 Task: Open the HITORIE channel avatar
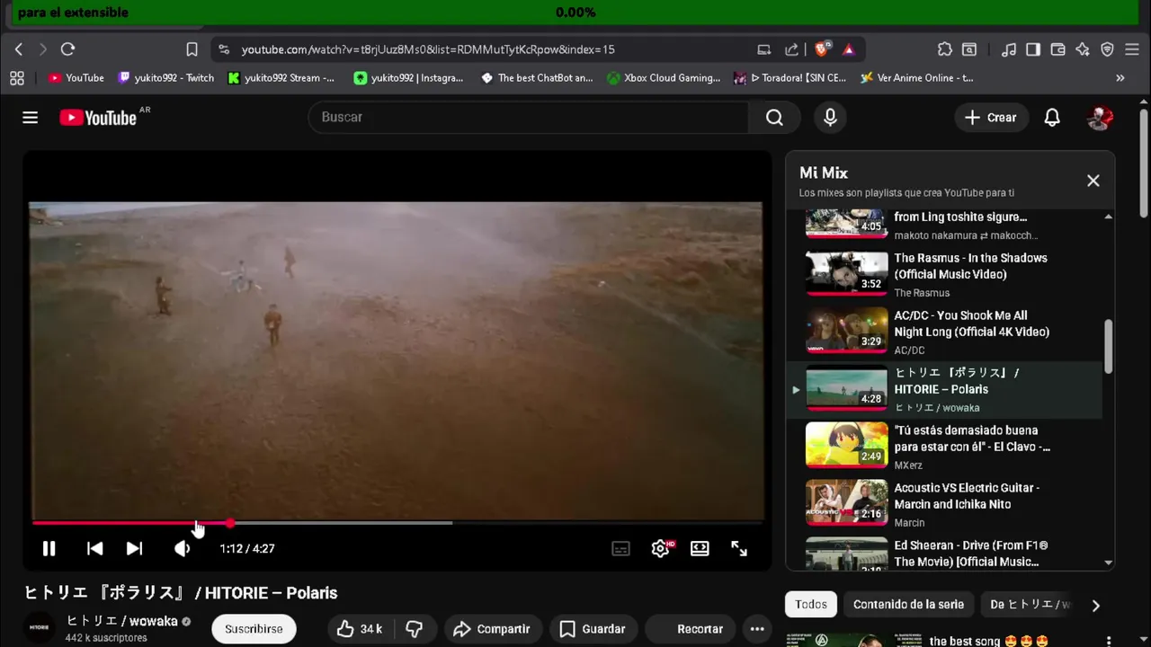[x=39, y=627]
